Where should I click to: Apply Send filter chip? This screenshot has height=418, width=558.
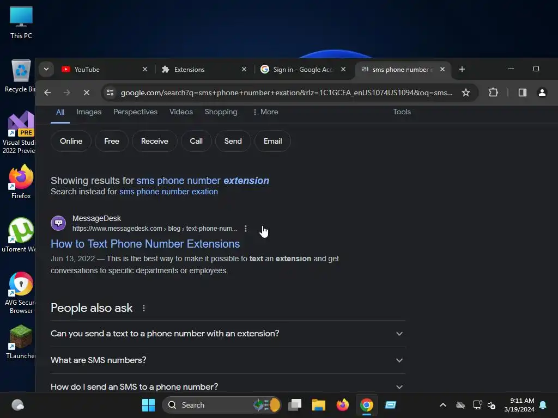coord(233,142)
